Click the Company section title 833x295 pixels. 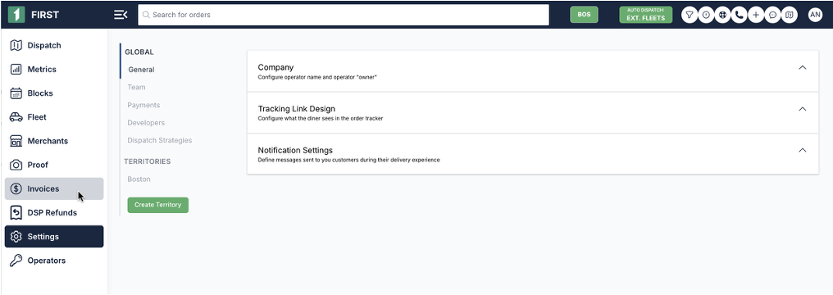[x=275, y=67]
